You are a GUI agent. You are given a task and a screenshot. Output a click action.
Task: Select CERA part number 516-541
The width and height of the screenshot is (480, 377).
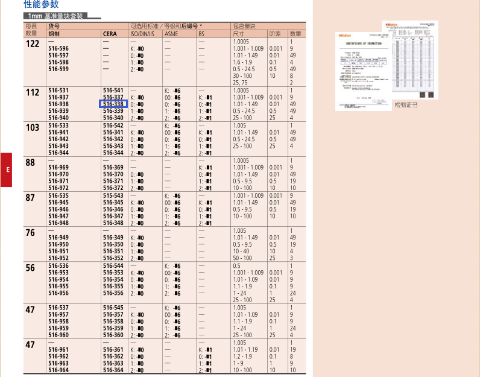(113, 90)
